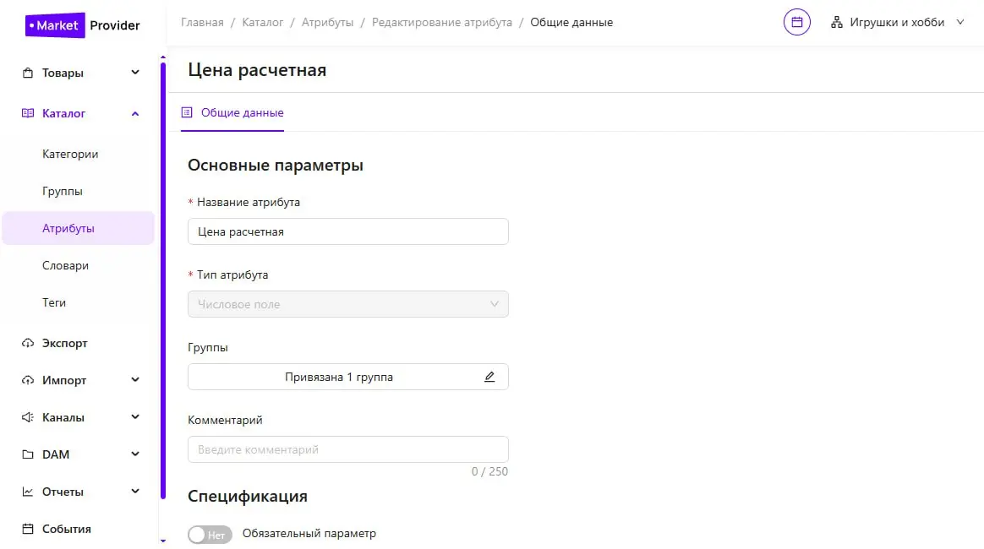Click the Обязательный параметр label
The image size is (984, 549).
pos(309,533)
